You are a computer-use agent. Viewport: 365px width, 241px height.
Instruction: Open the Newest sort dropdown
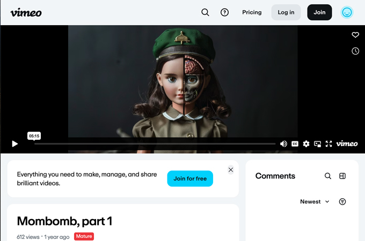pyautogui.click(x=315, y=201)
